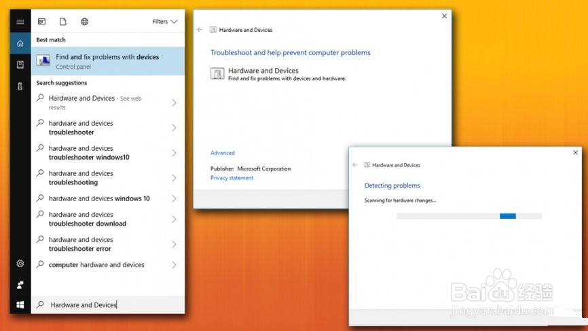
Task: Filter search results by Web globe icon
Action: tap(85, 22)
